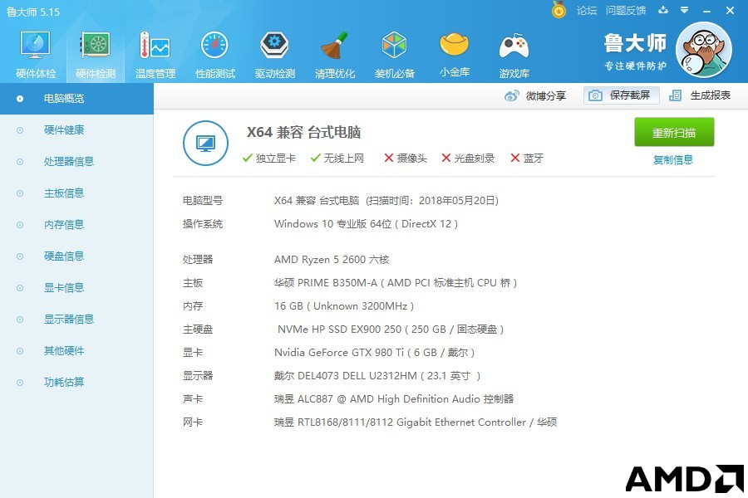Open 其他硬件 other hardware in sidebar
This screenshot has width=748, height=498.
(x=76, y=351)
